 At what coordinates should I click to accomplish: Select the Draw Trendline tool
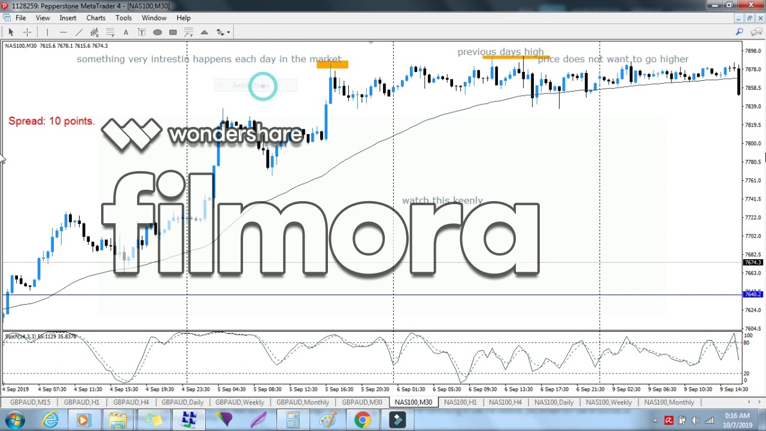[78, 32]
